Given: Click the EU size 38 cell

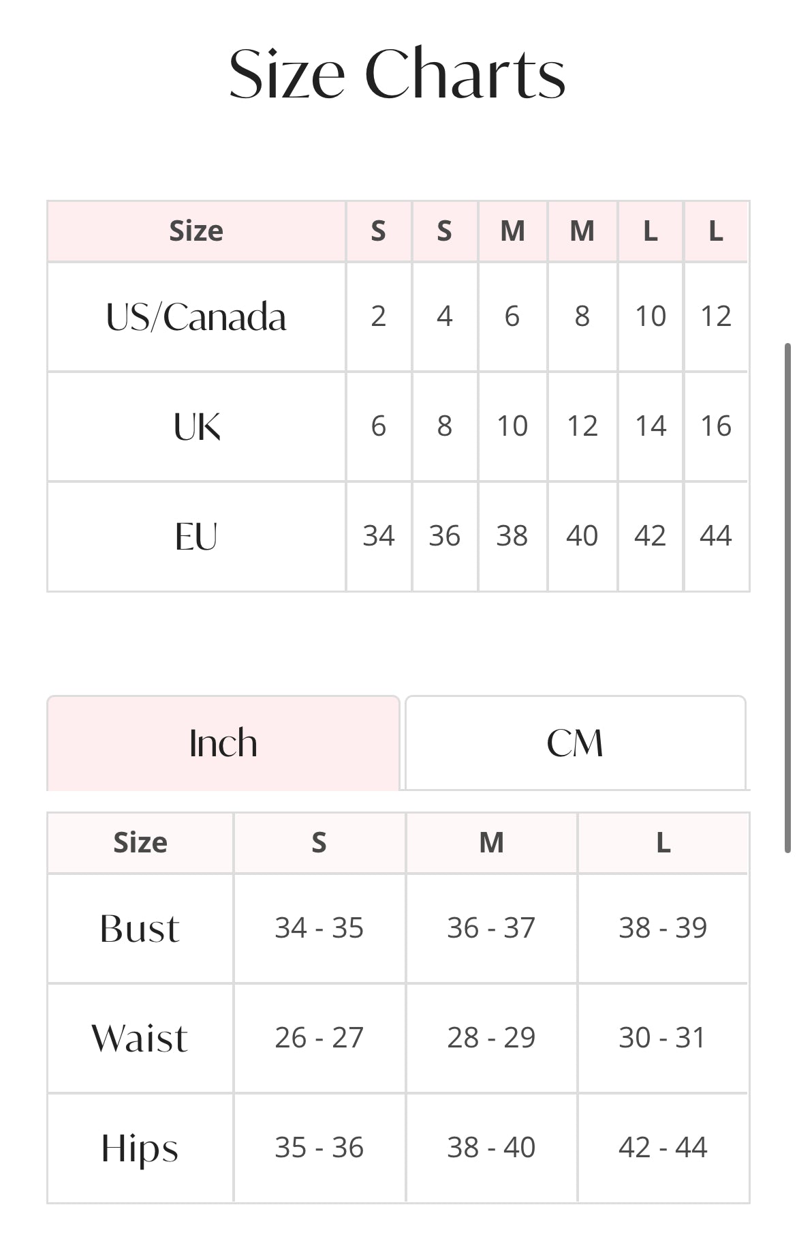Looking at the screenshot, I should pyautogui.click(x=512, y=536).
